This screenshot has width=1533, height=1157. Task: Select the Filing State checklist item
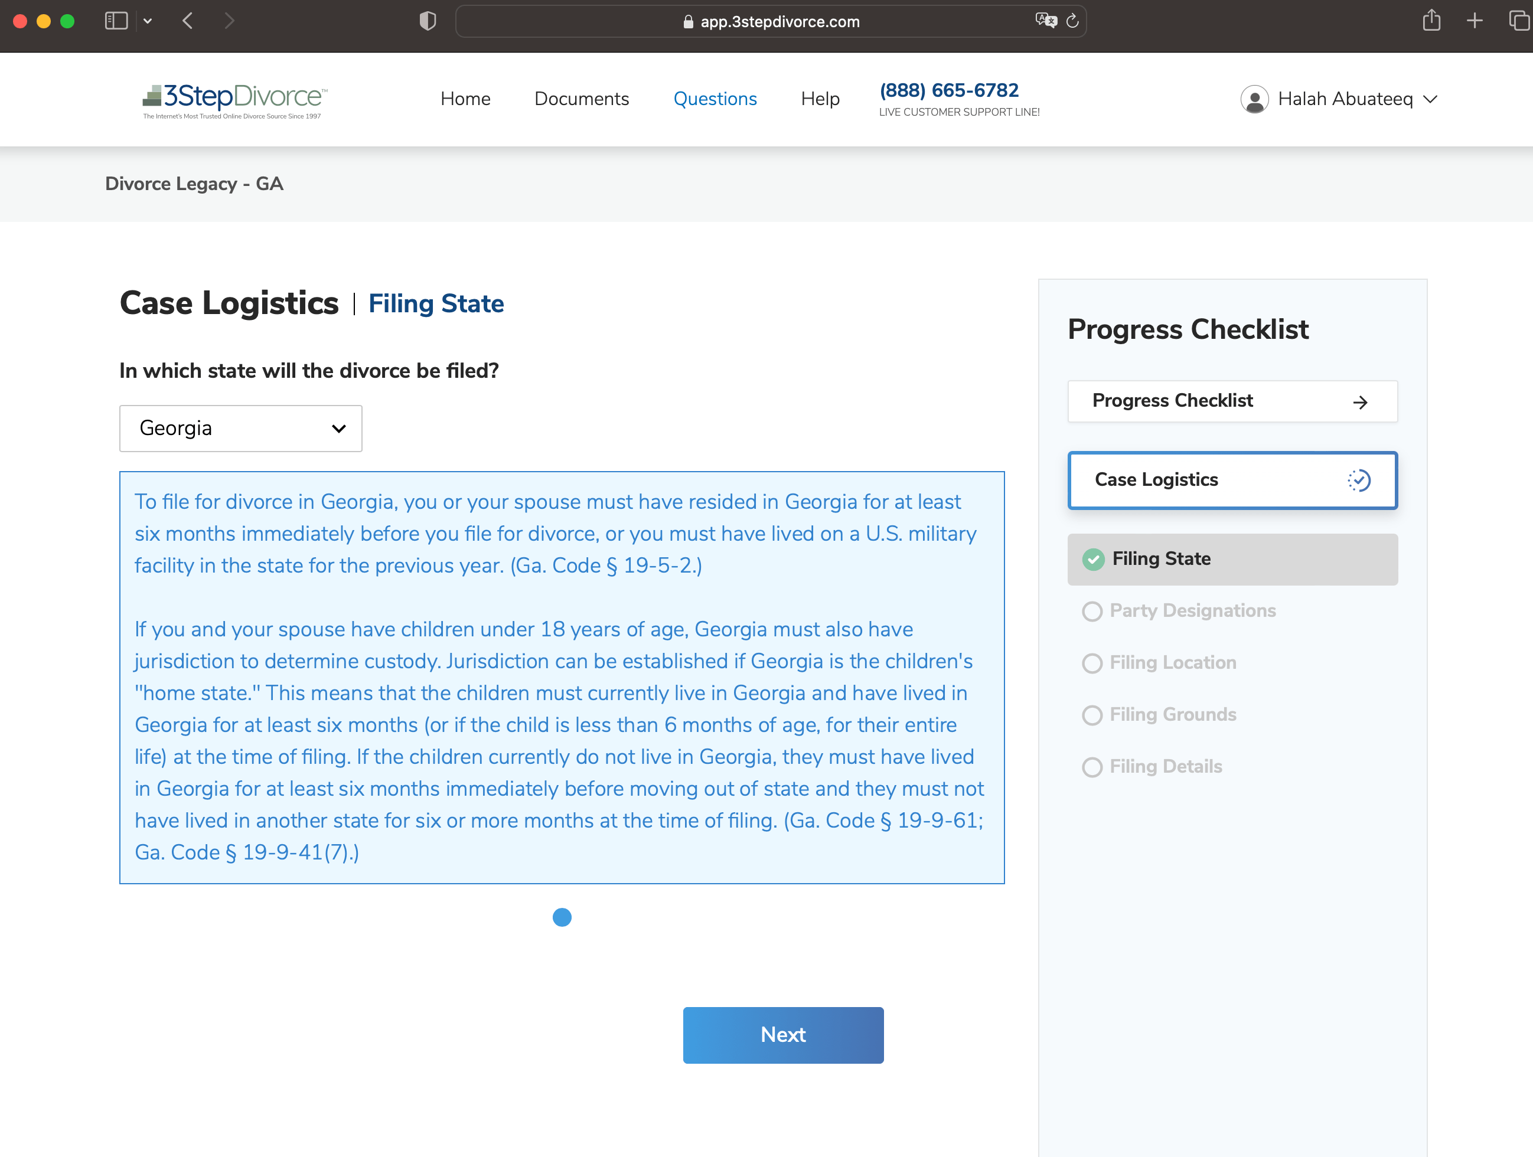[x=1232, y=559]
